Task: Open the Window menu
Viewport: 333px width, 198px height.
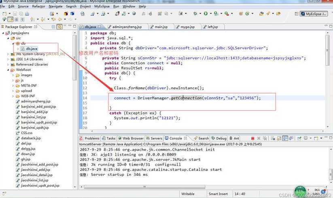Action: pyautogui.click(x=129, y=6)
